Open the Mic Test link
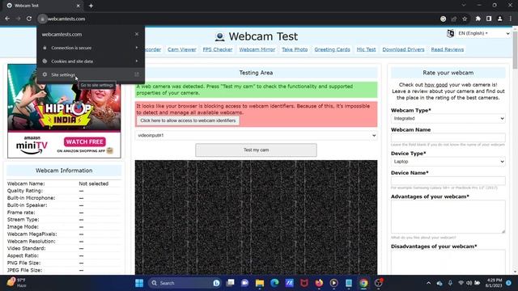Screen dimensions: 518x291 366,49
